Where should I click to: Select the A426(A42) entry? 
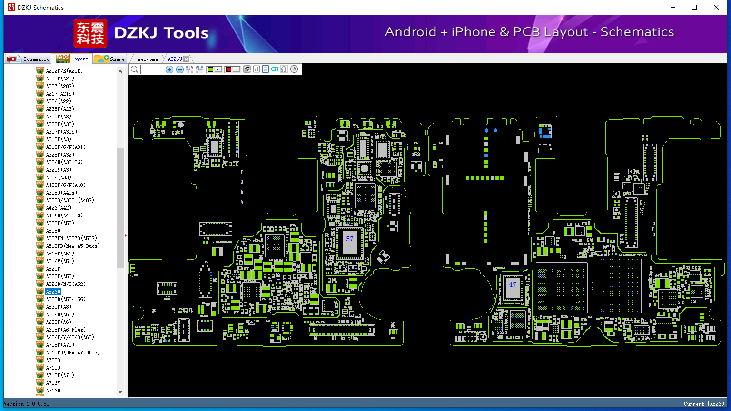point(59,208)
